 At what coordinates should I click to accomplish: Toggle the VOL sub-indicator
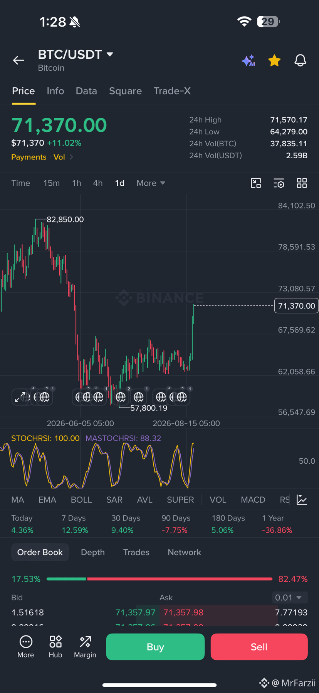coord(218,500)
